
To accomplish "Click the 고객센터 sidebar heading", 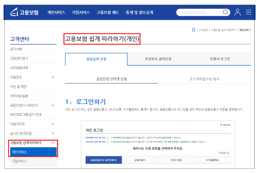I will click(x=20, y=39).
